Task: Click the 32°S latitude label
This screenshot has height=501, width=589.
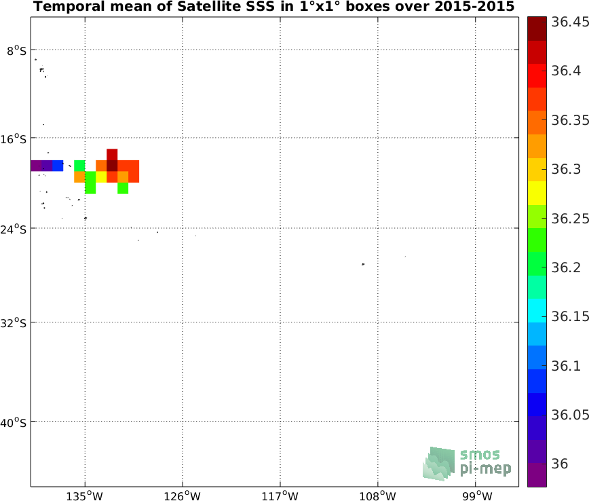Action: pos(14,323)
